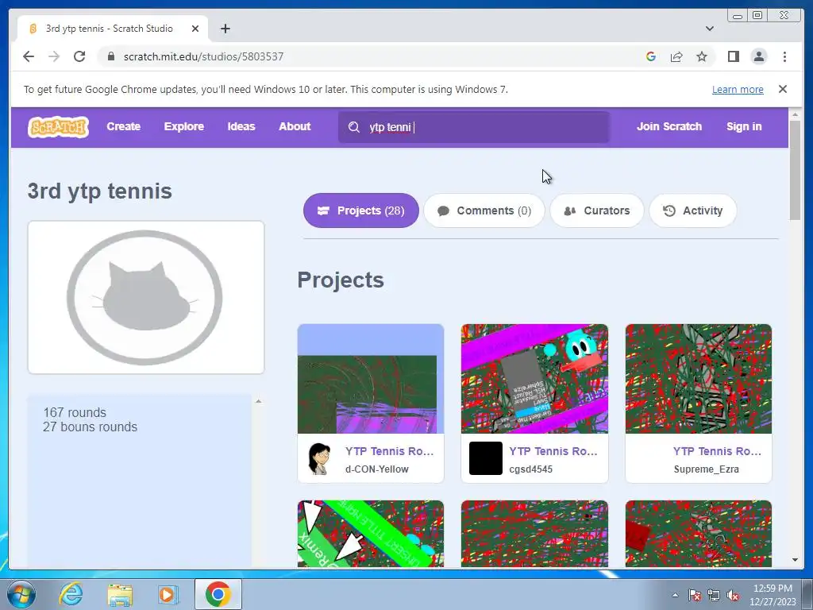
Task: Open a new tab with the plus icon
Action: pyautogui.click(x=225, y=29)
